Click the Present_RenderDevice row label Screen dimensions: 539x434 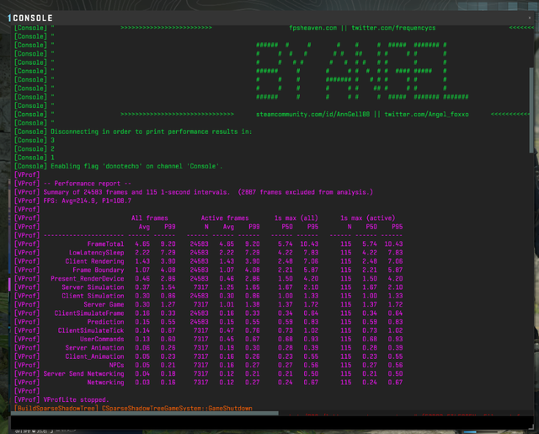click(88, 279)
